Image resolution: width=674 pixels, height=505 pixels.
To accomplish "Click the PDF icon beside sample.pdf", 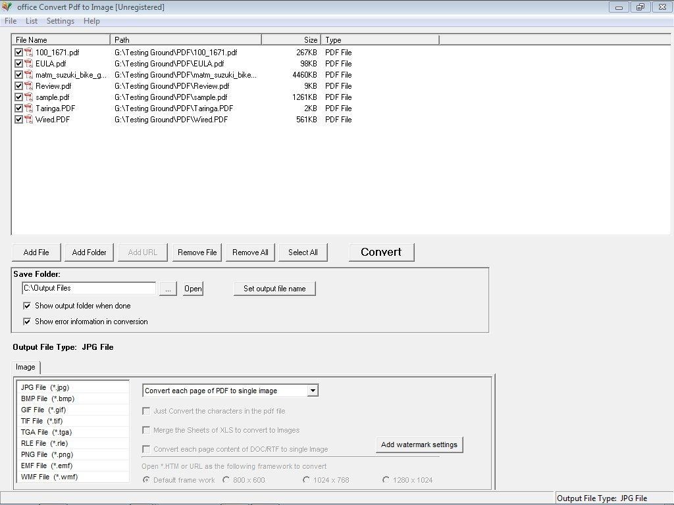I will (28, 97).
